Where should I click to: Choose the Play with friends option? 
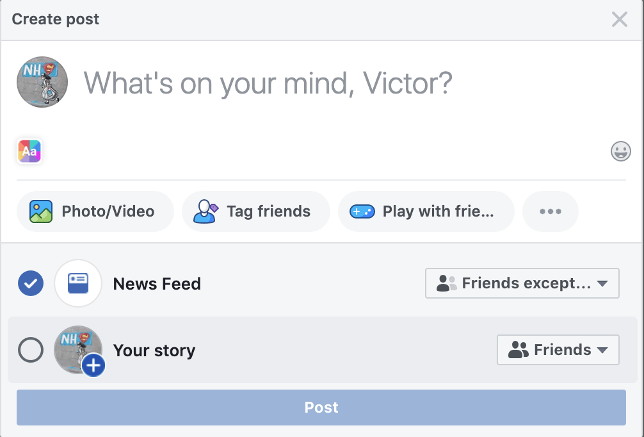click(x=426, y=211)
